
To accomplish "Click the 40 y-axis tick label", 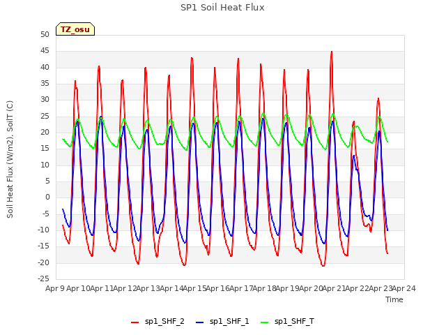I will click(45, 67).
